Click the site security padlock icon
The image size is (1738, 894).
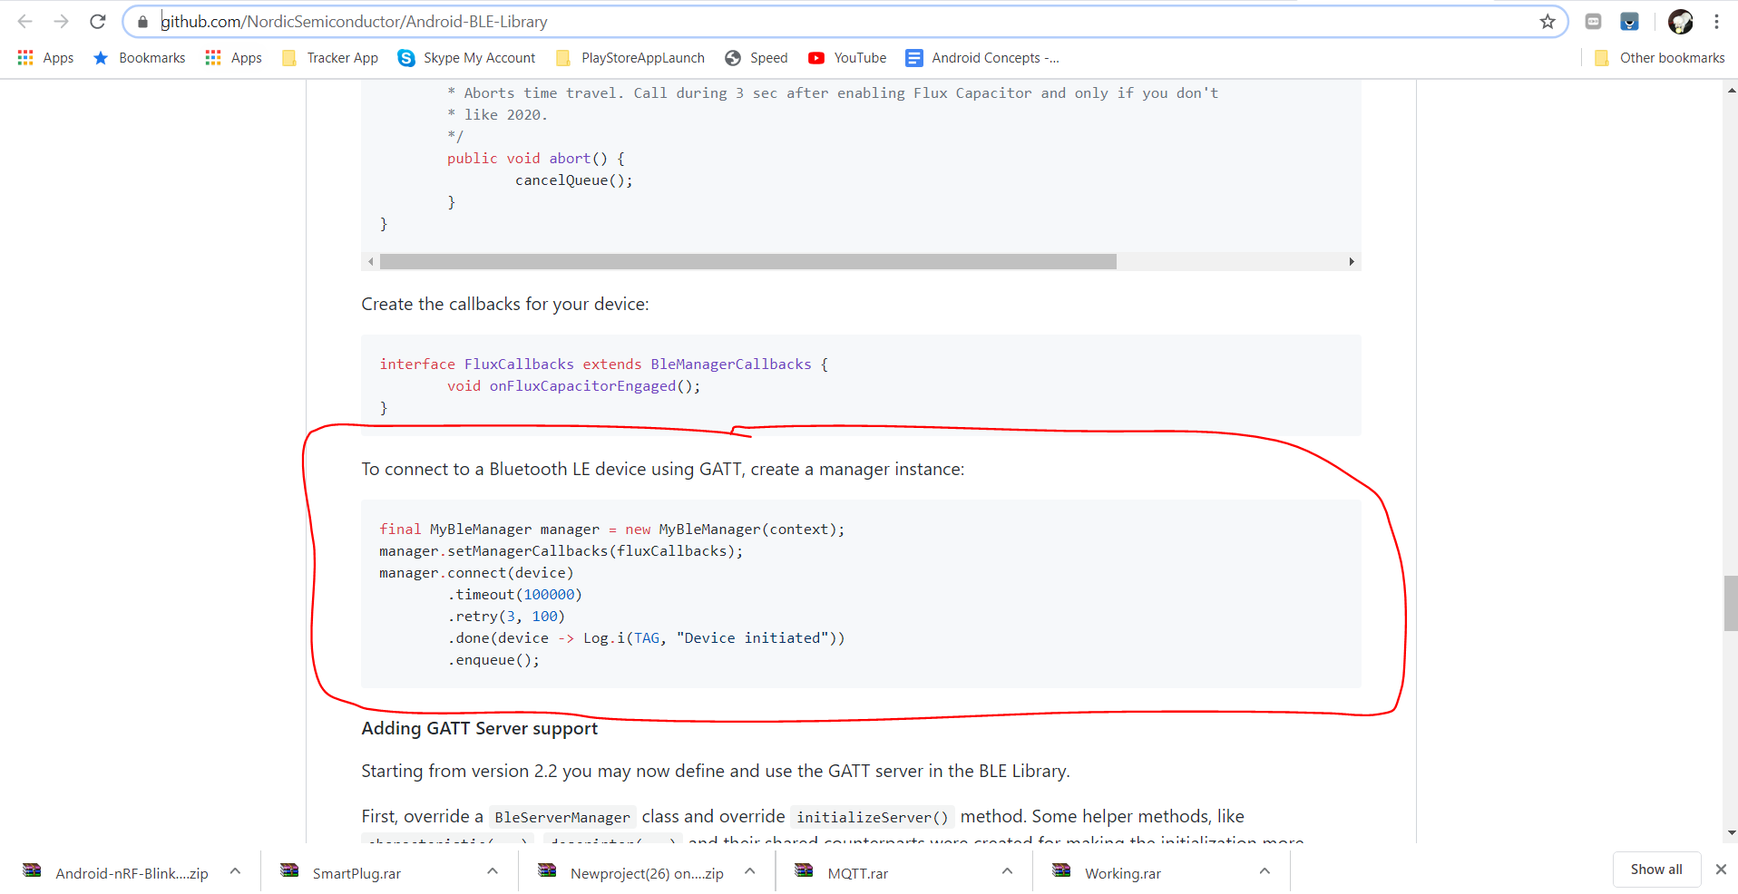pos(142,21)
